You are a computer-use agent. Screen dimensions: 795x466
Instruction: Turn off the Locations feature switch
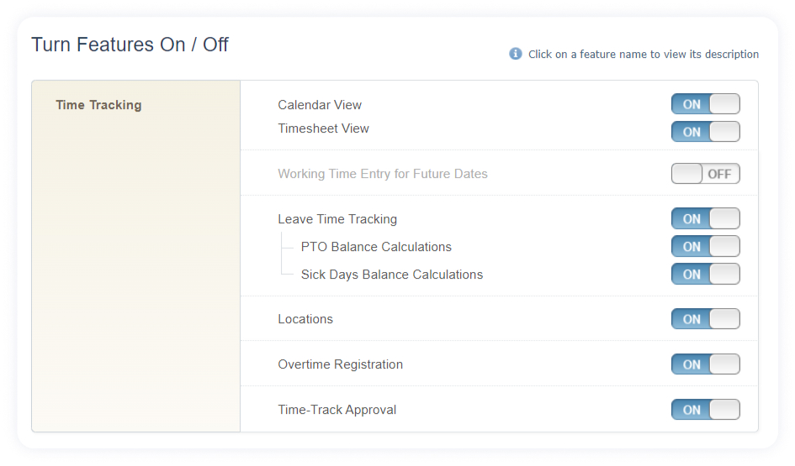[x=705, y=319]
